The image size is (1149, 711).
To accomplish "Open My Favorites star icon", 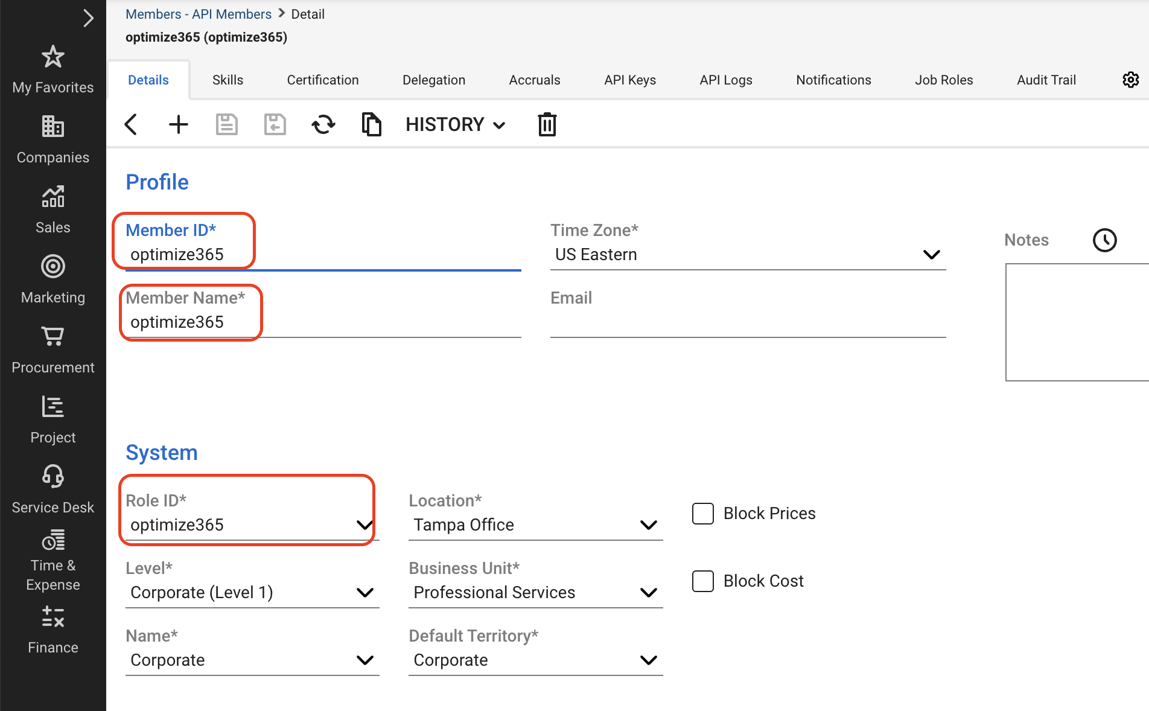I will point(53,57).
